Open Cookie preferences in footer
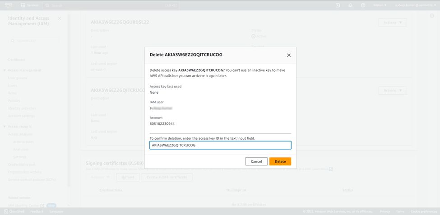This screenshot has height=215, width=440. (423, 211)
